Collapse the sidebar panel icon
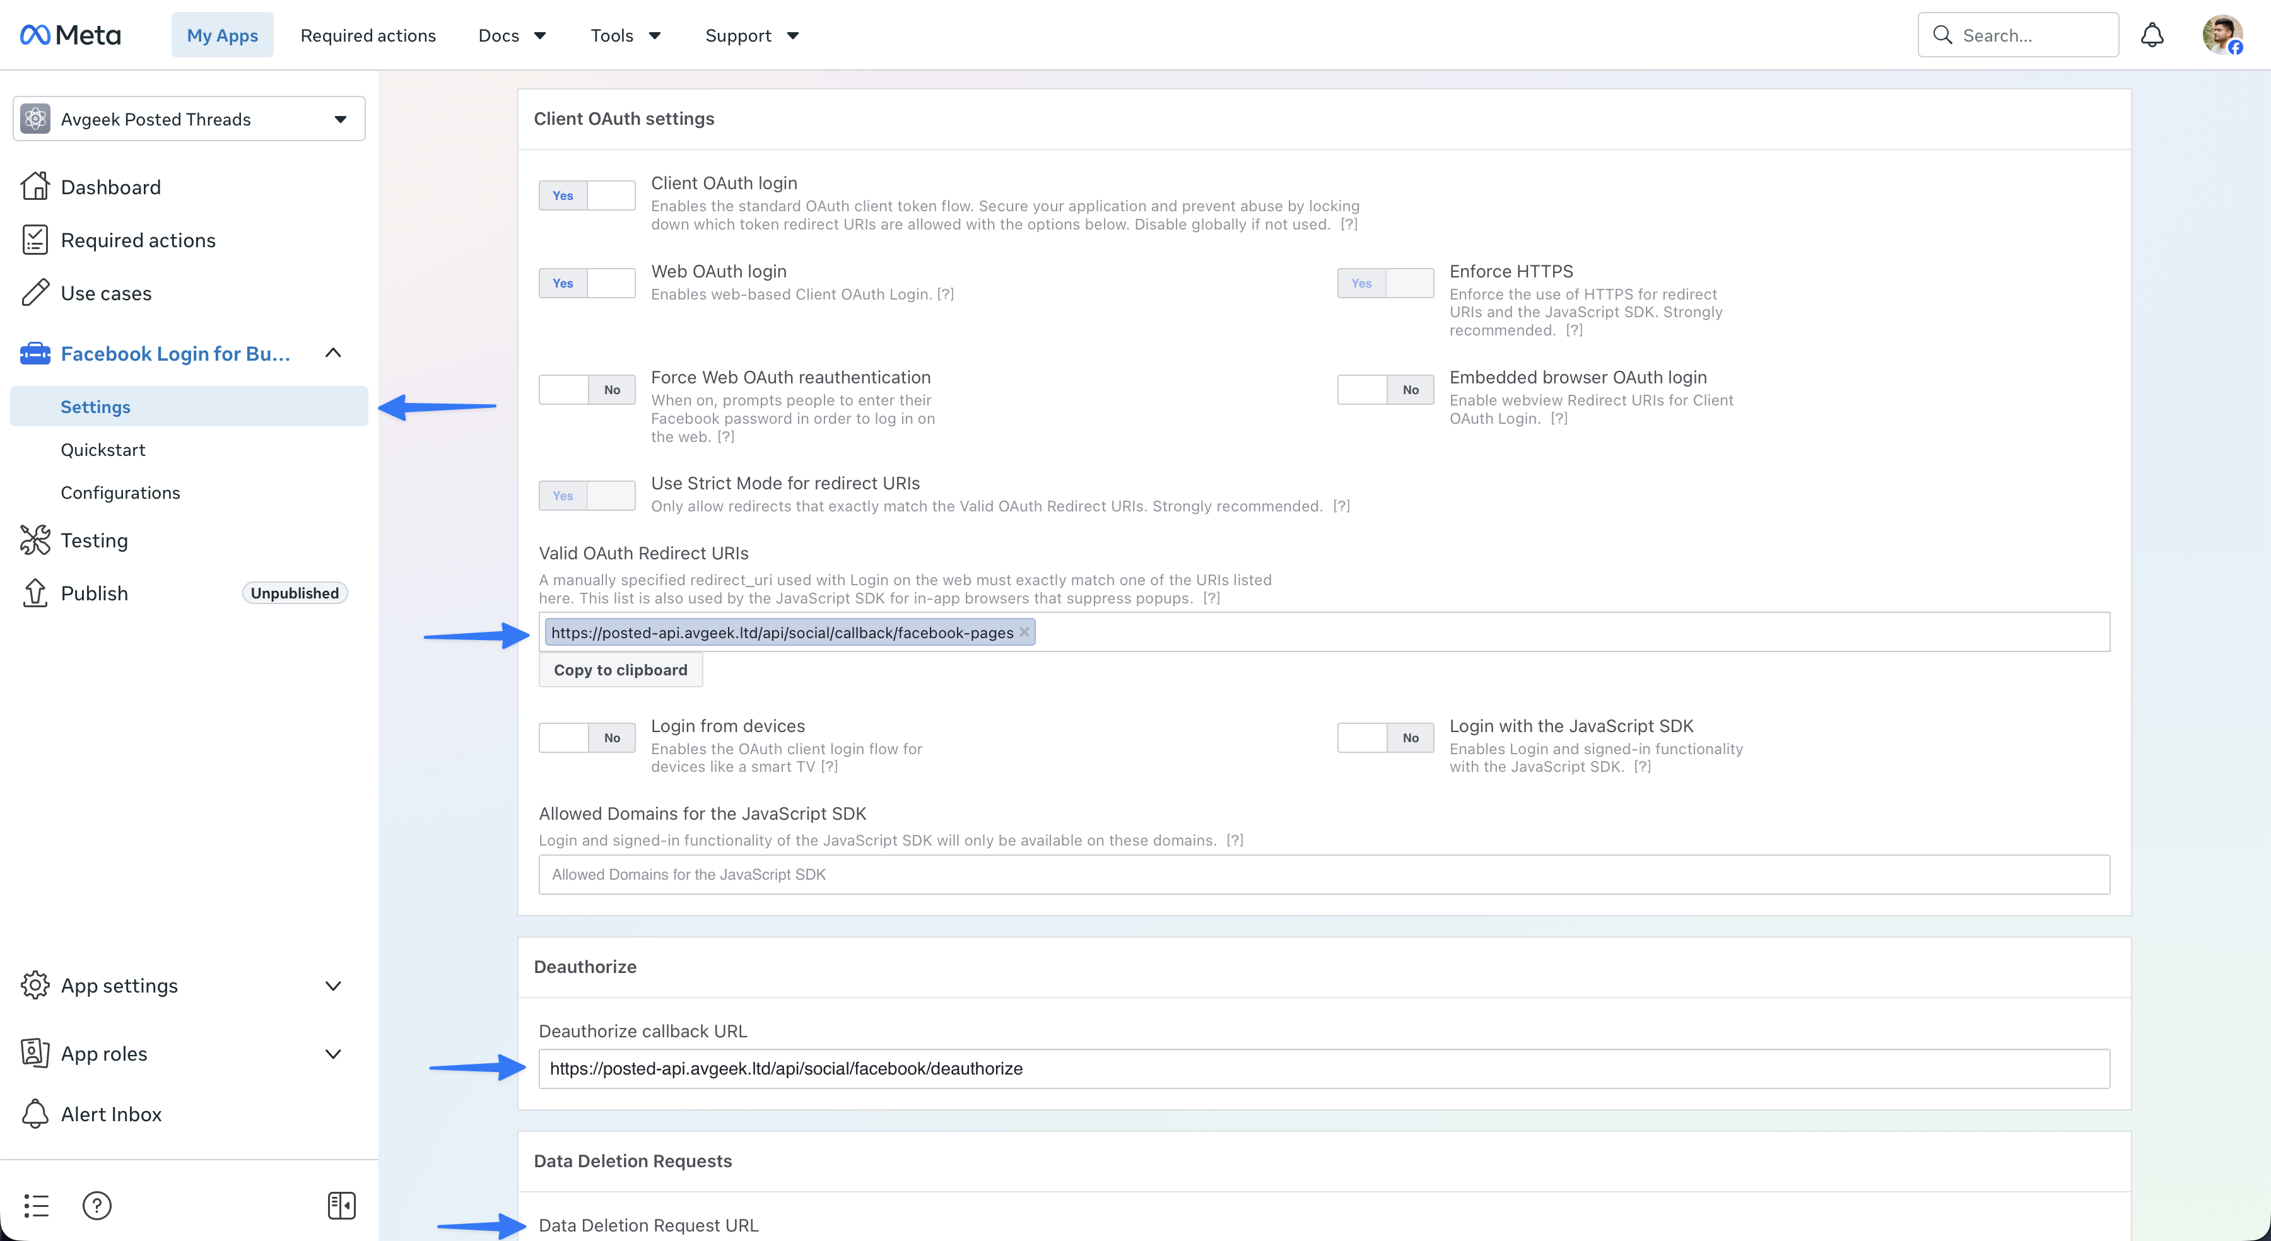This screenshot has width=2271, height=1241. [342, 1206]
